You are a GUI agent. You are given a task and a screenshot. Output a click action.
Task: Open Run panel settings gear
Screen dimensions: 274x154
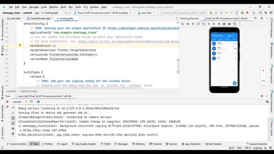[x=262, y=96]
